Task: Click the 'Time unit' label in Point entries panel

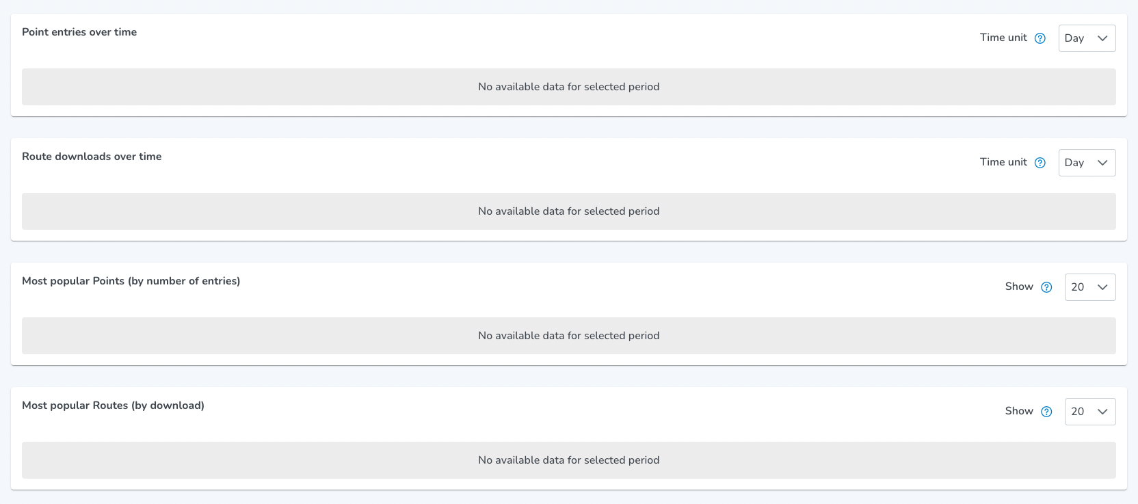Action: [x=1003, y=38]
